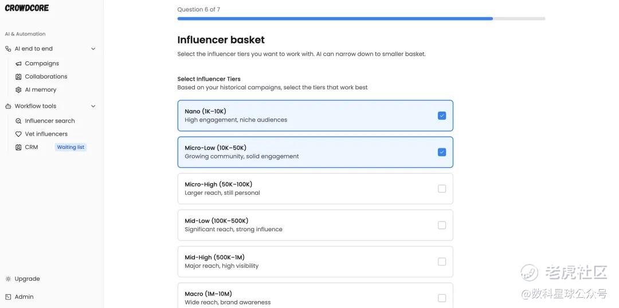Click the Vet influencers heart icon

pyautogui.click(x=18, y=134)
